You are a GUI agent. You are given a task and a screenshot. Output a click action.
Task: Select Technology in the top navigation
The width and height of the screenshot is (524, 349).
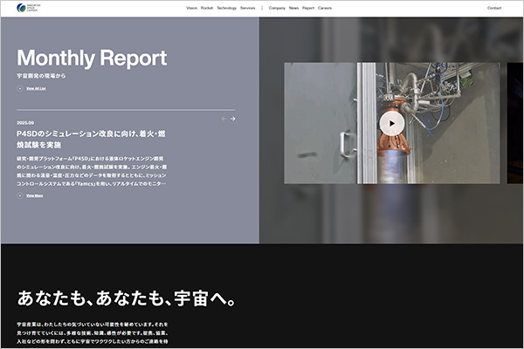click(x=226, y=8)
